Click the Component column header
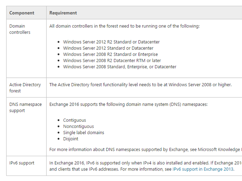This screenshot has height=181, width=242. pyautogui.click(x=22, y=13)
